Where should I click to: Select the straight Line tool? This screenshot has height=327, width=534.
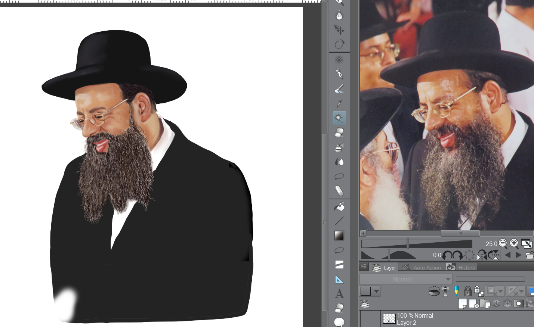(x=339, y=221)
